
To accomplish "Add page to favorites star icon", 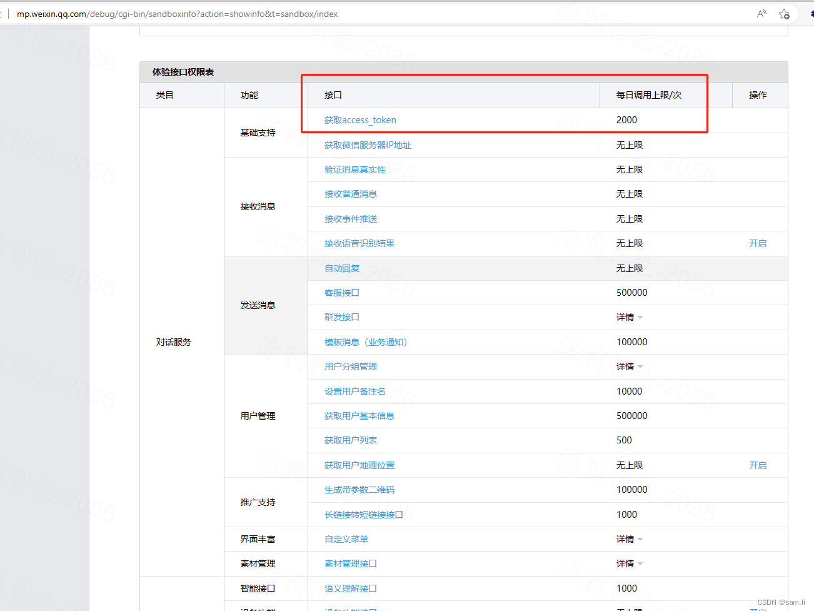I will click(784, 14).
